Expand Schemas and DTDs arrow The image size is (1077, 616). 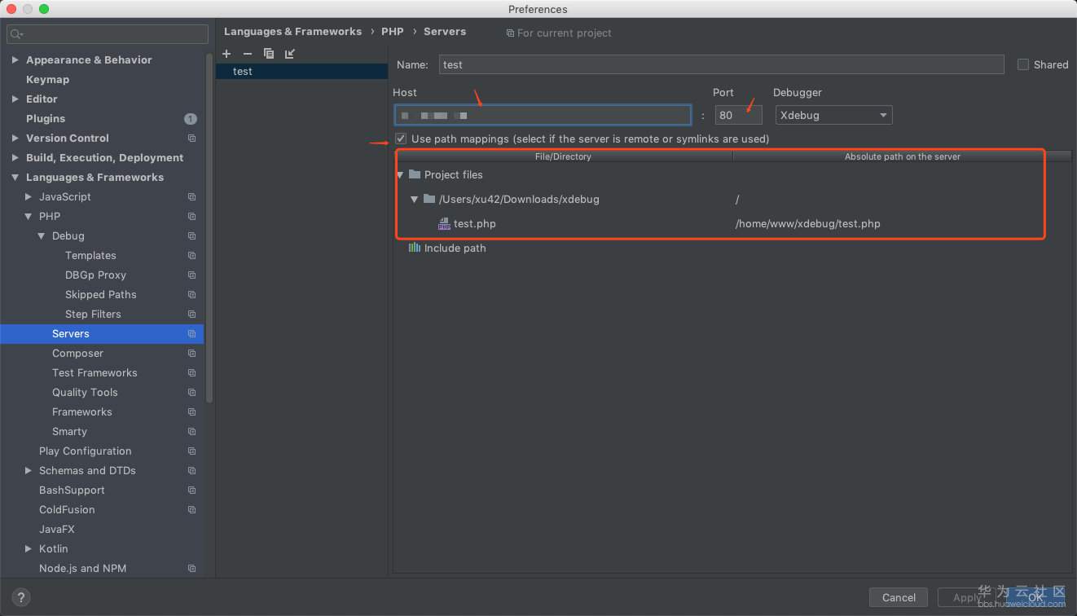[x=29, y=471]
